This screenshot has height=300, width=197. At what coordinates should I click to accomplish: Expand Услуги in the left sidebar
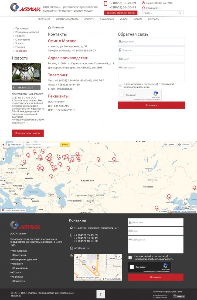[x=19, y=43]
